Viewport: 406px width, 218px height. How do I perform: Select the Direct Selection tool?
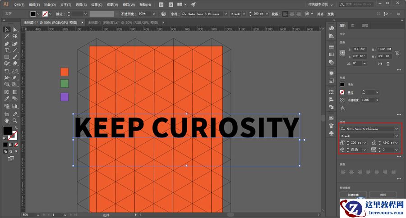[x=15, y=30]
